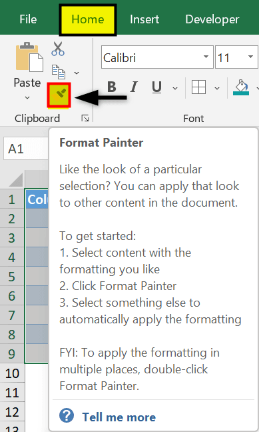Click the Format Painter brush icon
Image resolution: width=259 pixels, height=432 pixels.
tap(59, 95)
